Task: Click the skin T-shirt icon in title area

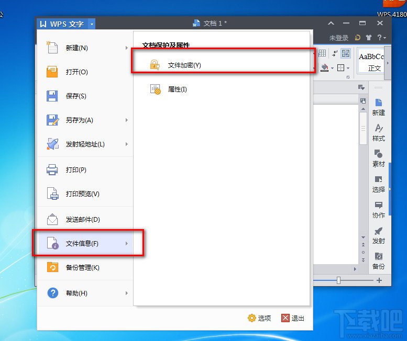Action: click(369, 38)
